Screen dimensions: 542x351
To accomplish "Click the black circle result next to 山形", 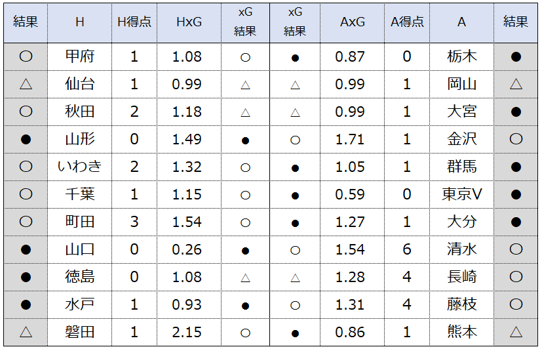I will click(x=26, y=139).
